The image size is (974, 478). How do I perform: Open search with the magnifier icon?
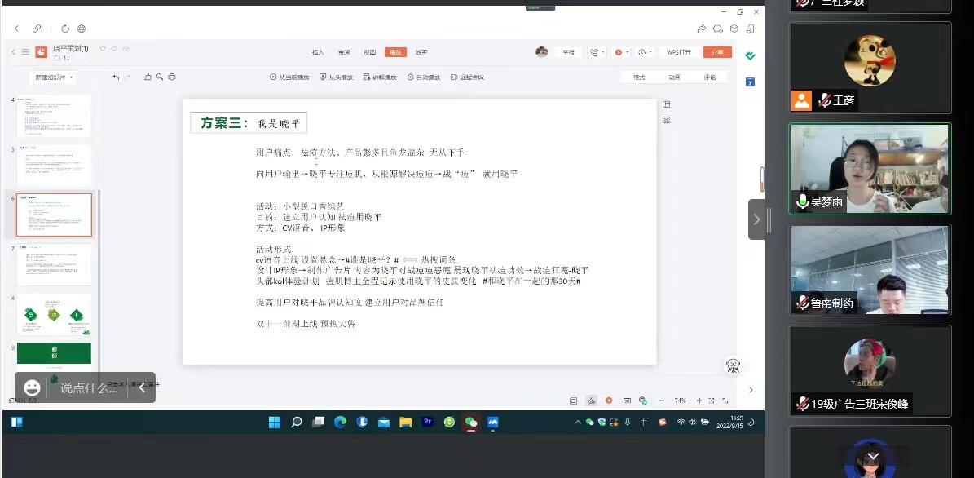tap(160, 77)
